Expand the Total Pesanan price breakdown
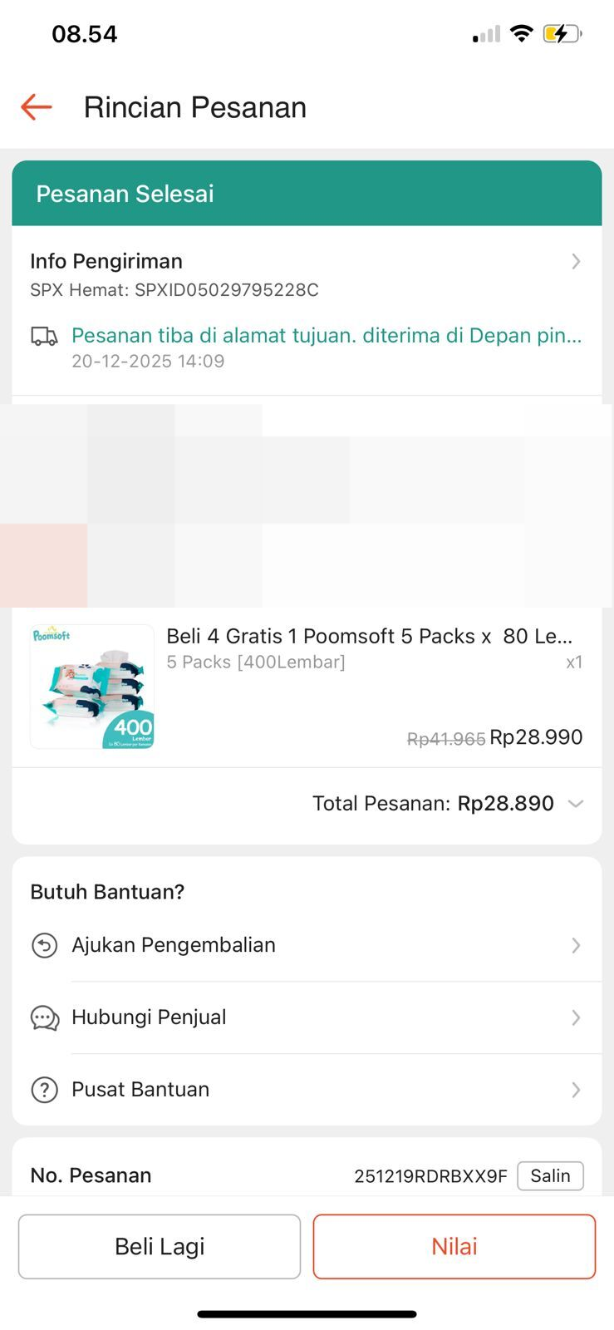 [x=575, y=804]
